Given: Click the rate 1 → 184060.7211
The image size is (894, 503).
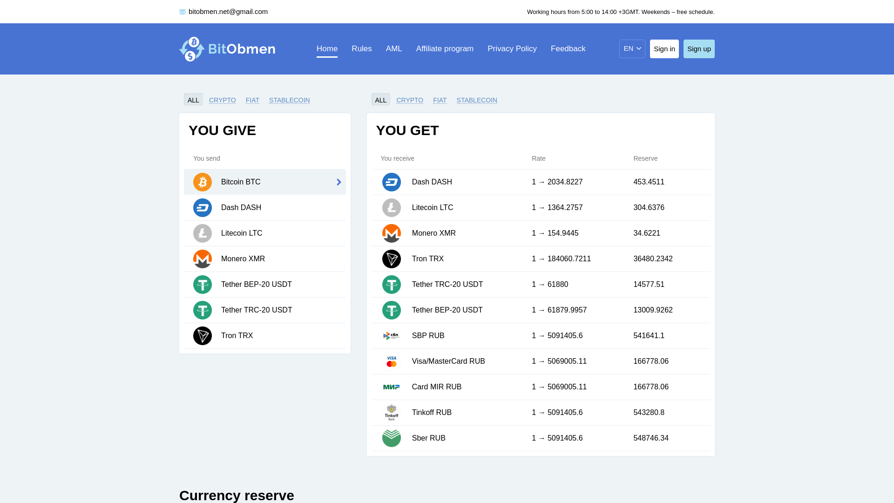Looking at the screenshot, I should pyautogui.click(x=561, y=259).
